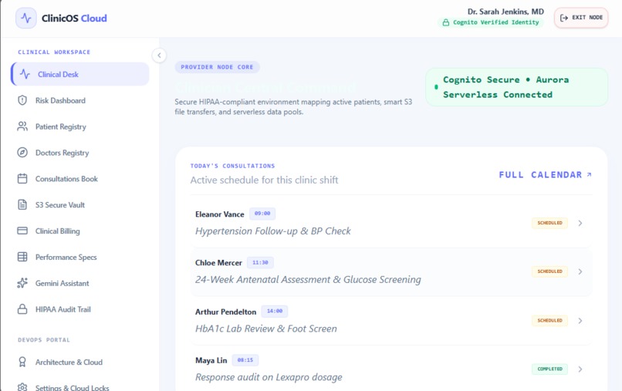Click 24-Week Antenatal Assessment & Glucose Screening
Screen dimensions: 622x391
click(x=308, y=280)
